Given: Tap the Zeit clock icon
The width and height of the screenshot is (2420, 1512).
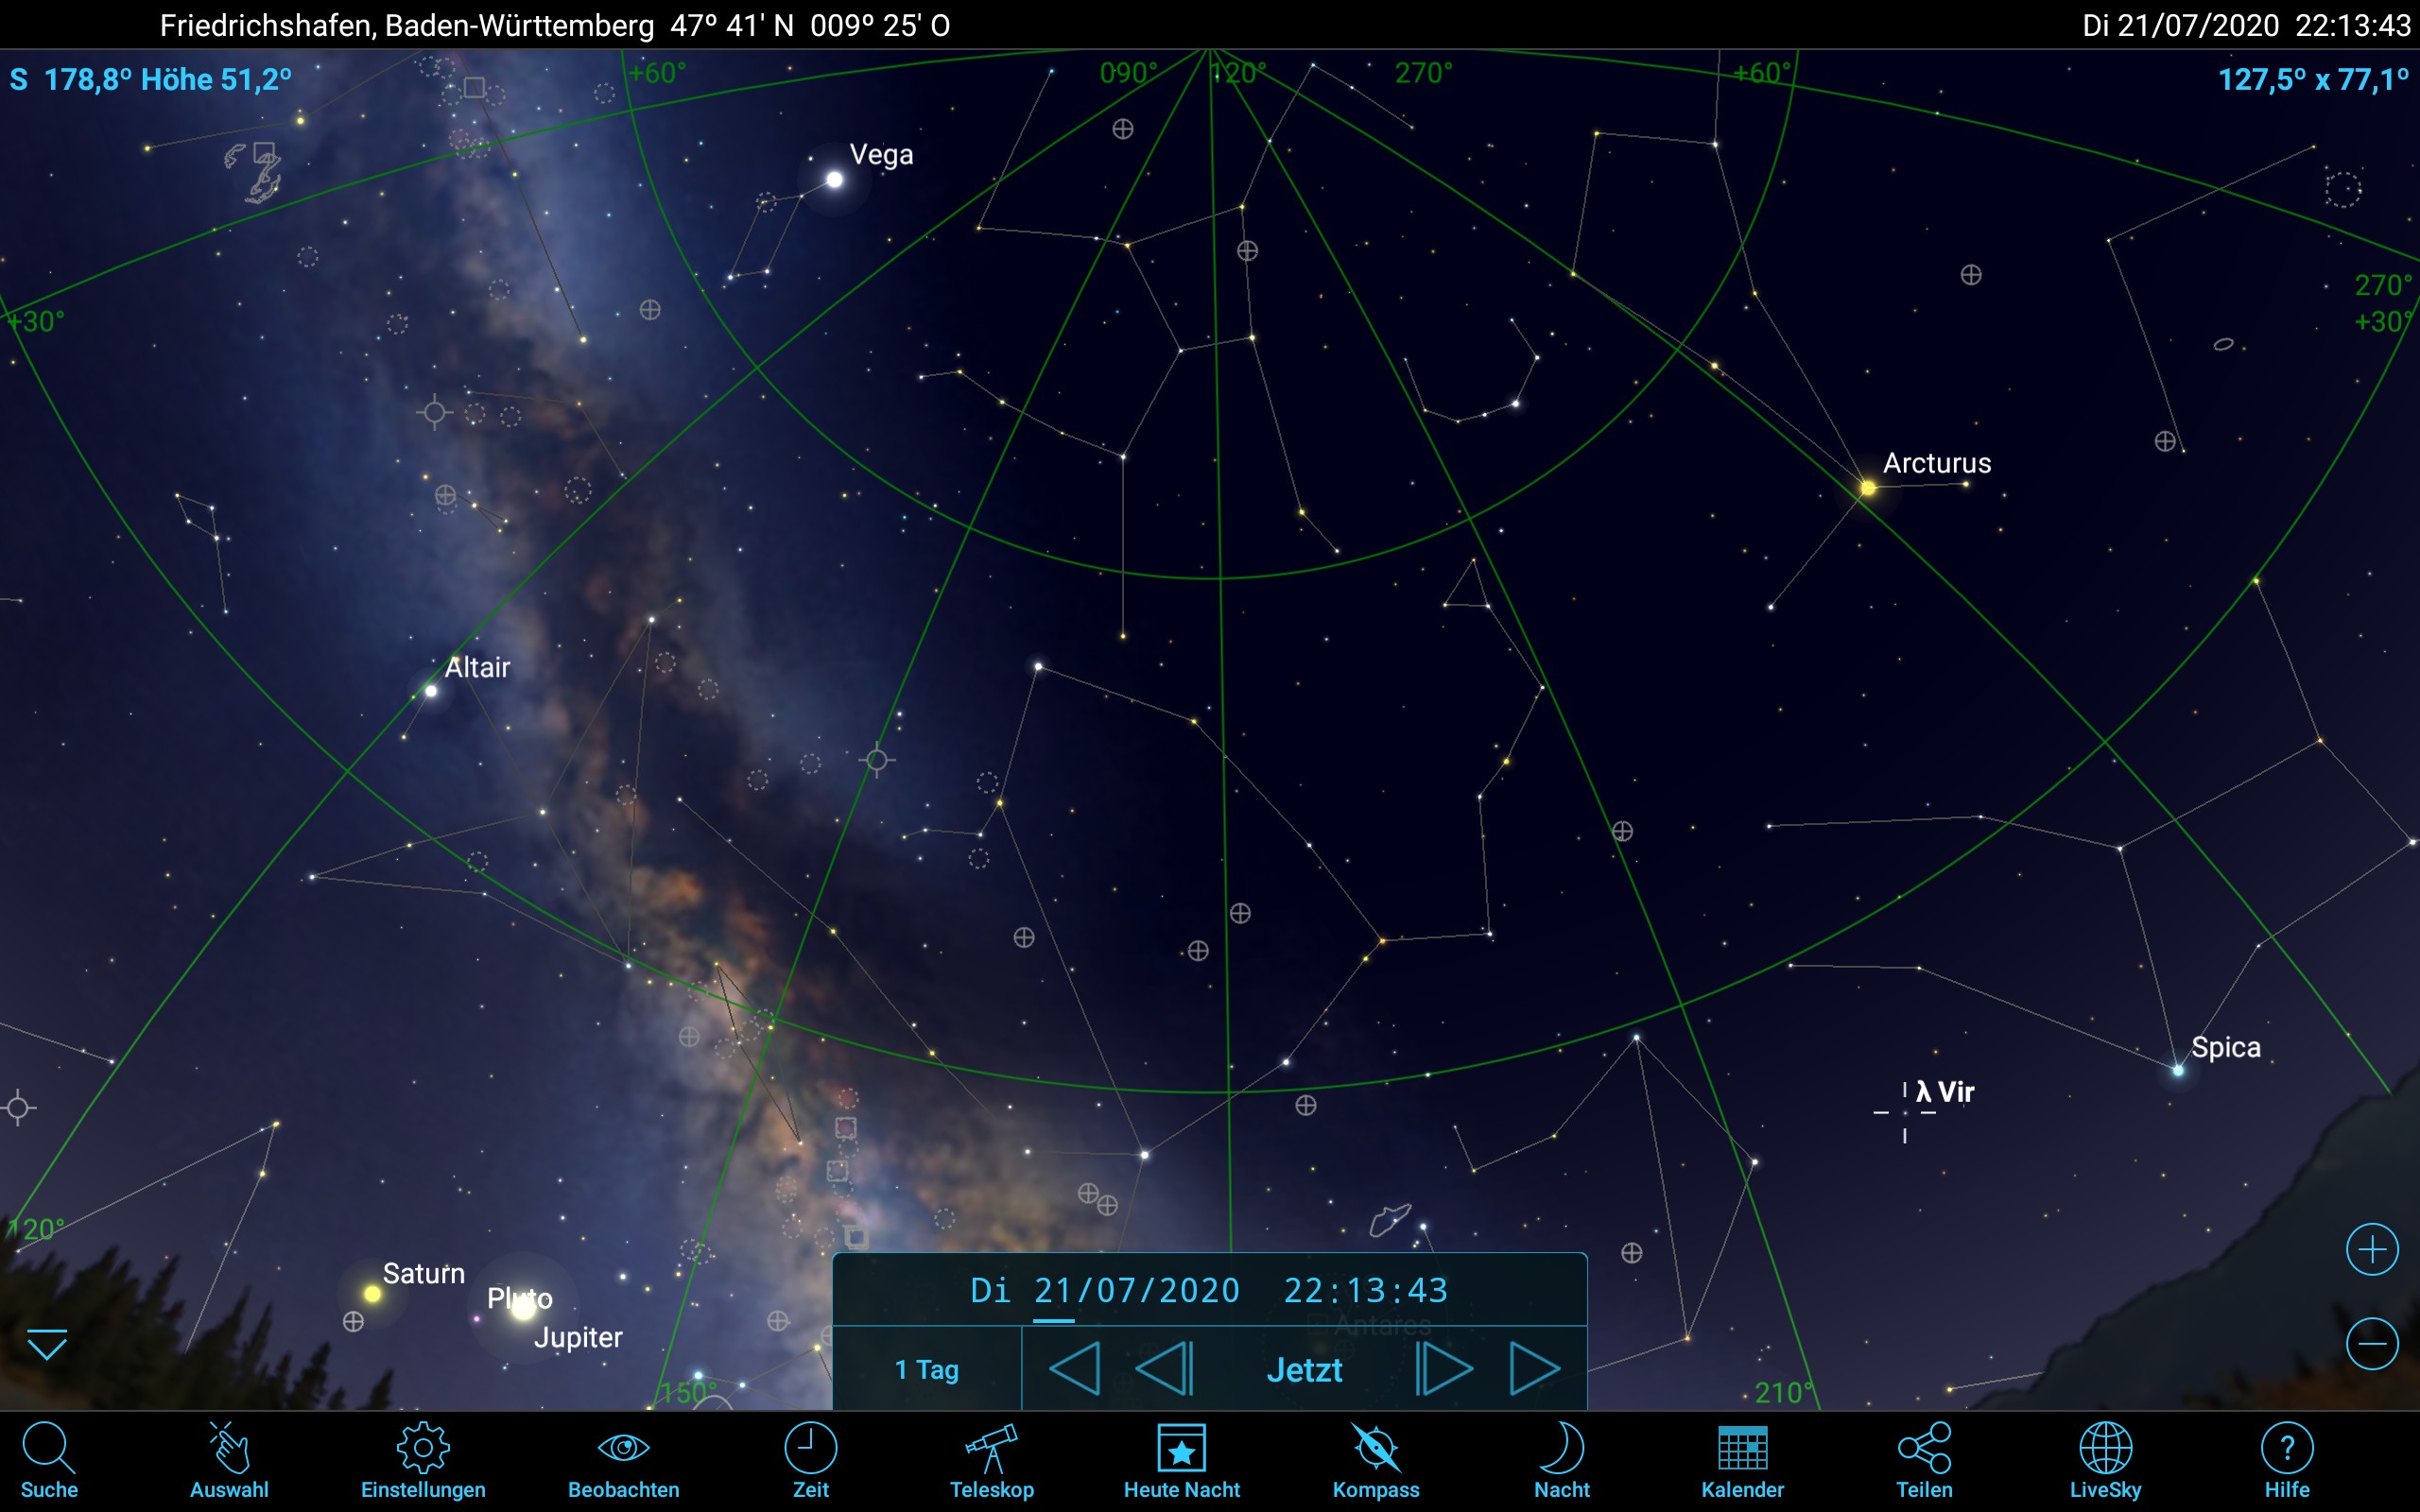Looking at the screenshot, I should pyautogui.click(x=810, y=1460).
